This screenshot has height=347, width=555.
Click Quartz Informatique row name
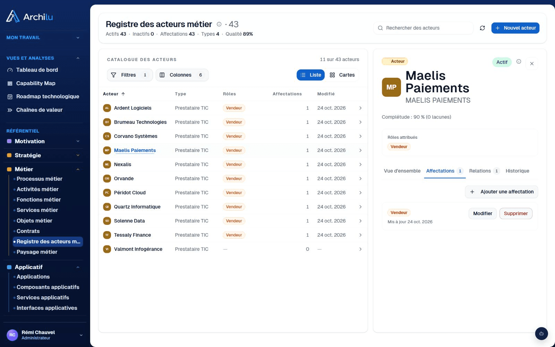[137, 207]
